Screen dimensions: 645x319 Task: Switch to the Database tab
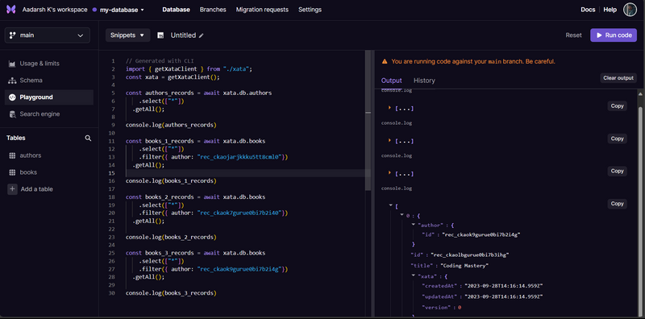coord(176,10)
